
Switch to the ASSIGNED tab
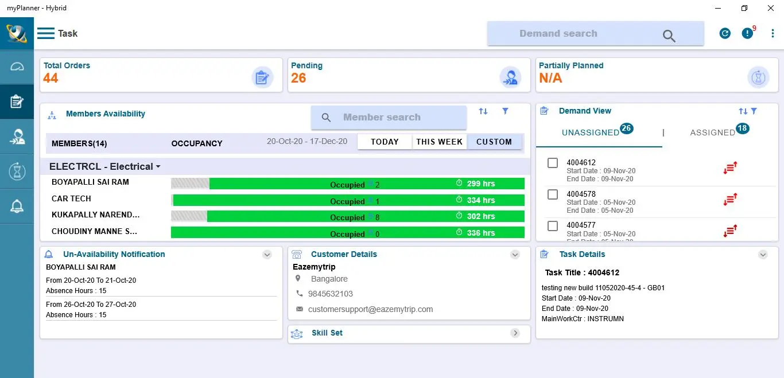coord(720,132)
